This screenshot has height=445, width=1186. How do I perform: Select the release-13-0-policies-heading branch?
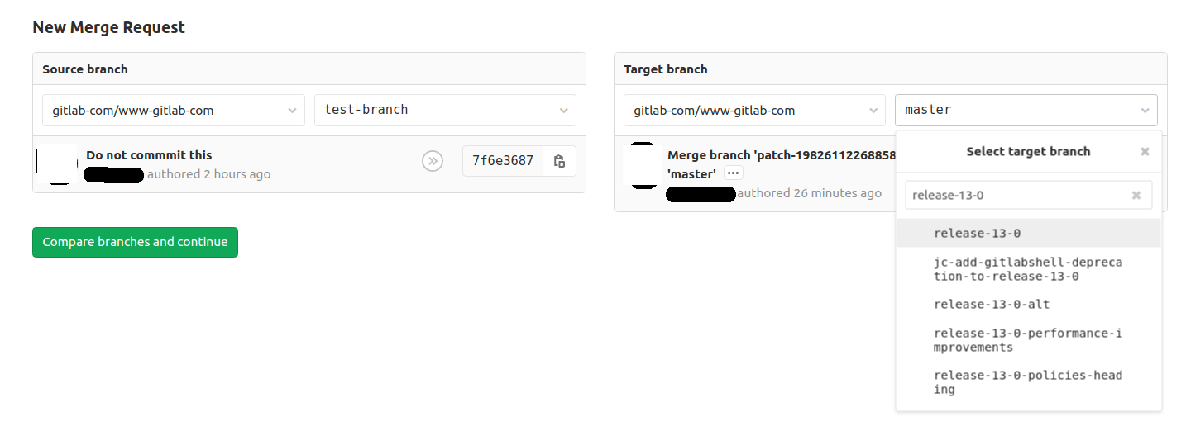[1028, 382]
